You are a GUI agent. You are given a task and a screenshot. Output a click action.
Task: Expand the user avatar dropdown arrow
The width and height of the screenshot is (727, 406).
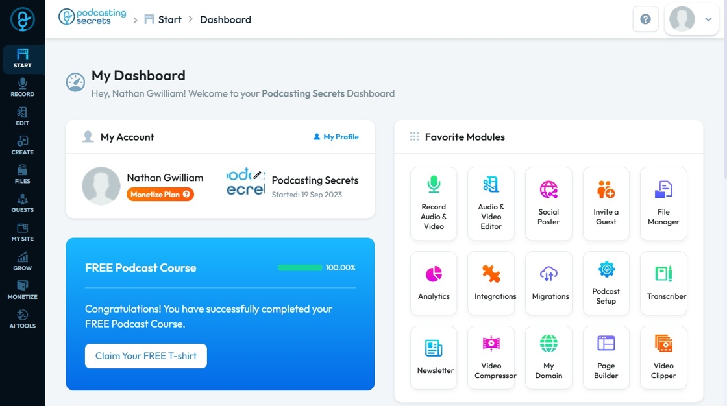pyautogui.click(x=708, y=19)
